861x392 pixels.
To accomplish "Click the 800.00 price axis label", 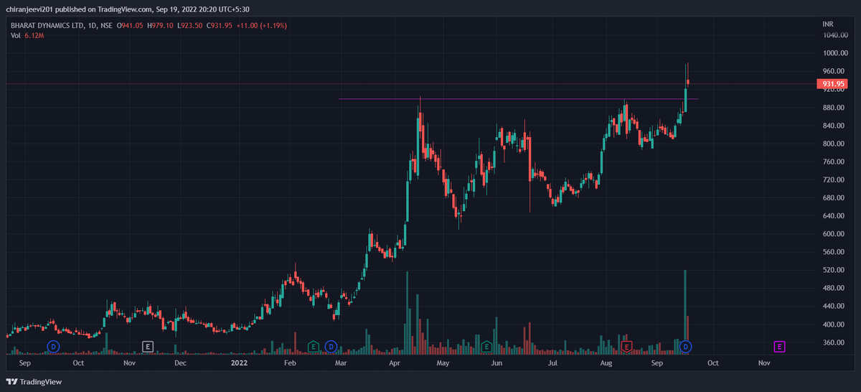I will click(833, 144).
